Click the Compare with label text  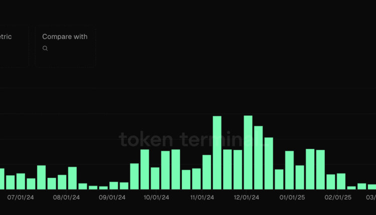65,36
